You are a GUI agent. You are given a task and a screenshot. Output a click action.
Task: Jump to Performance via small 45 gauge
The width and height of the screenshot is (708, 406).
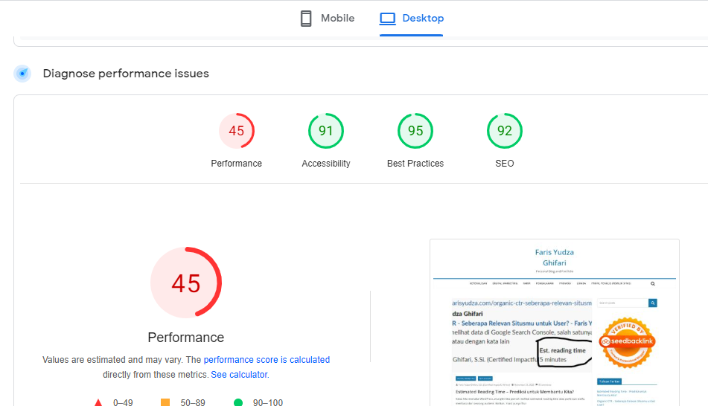(237, 132)
